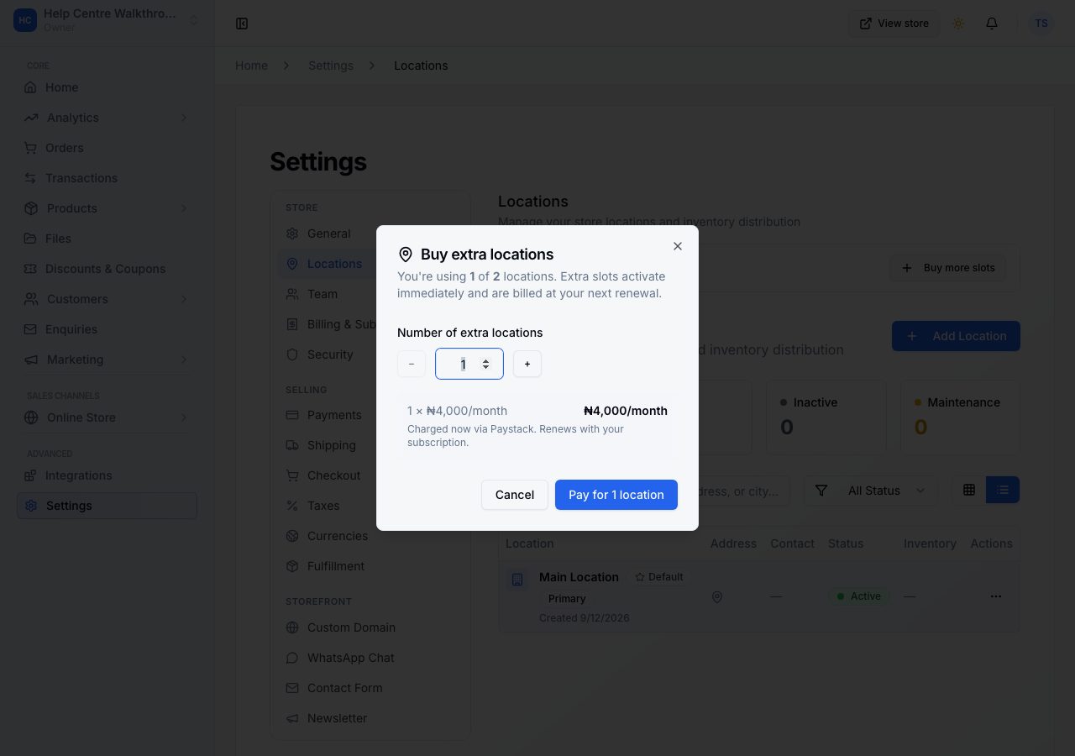Click Main Location address pin icon
The height and width of the screenshot is (756, 1075).
click(717, 597)
